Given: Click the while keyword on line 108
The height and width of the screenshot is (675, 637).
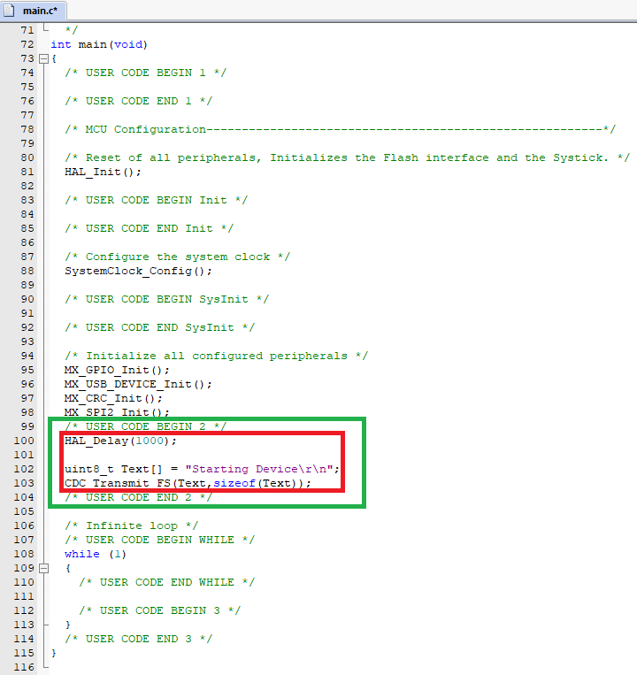Looking at the screenshot, I should coord(81,554).
